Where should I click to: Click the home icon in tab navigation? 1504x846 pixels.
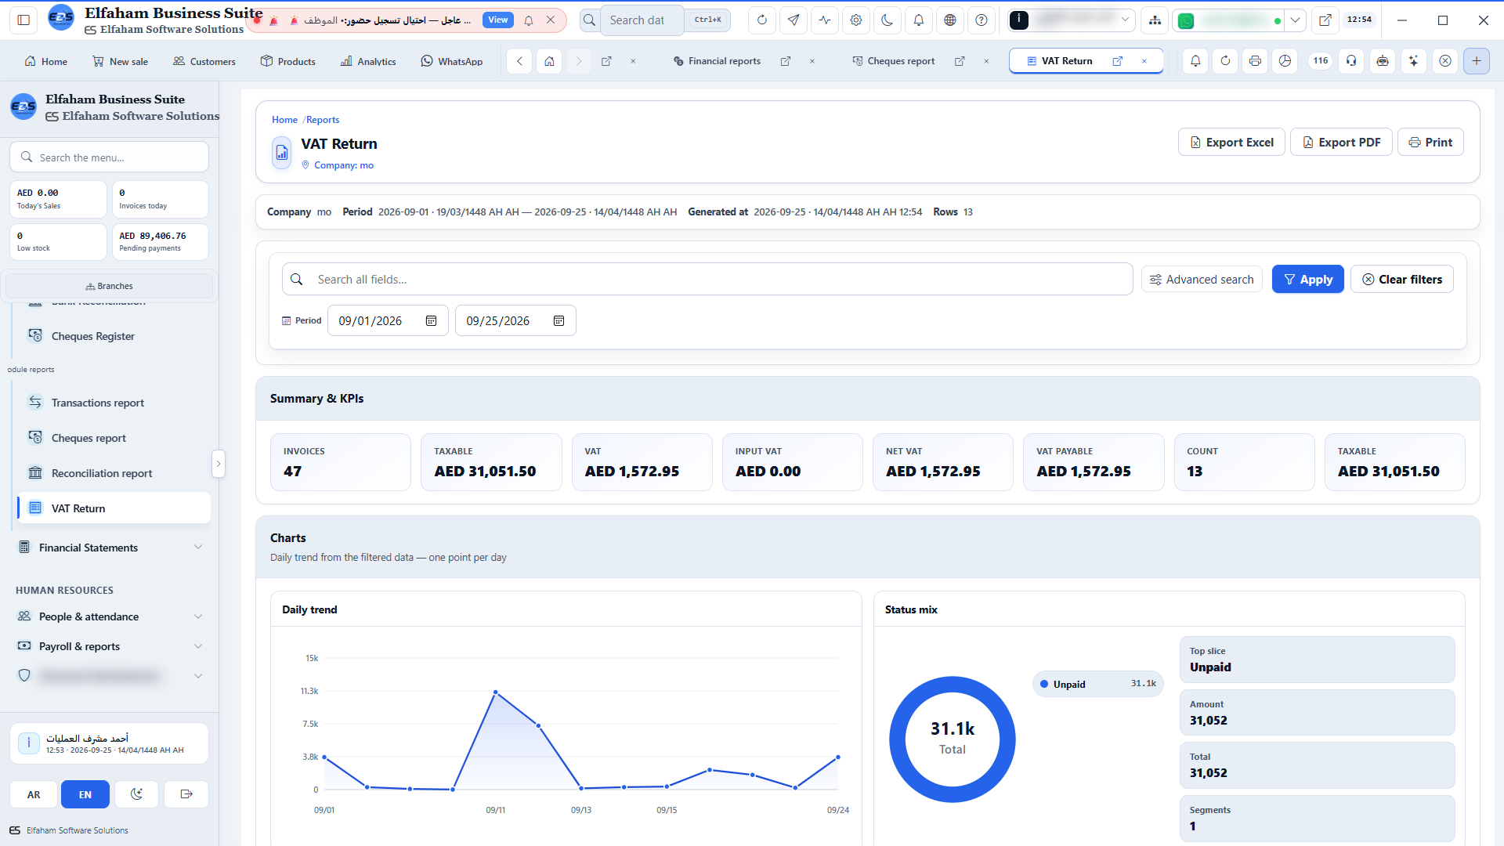(549, 61)
